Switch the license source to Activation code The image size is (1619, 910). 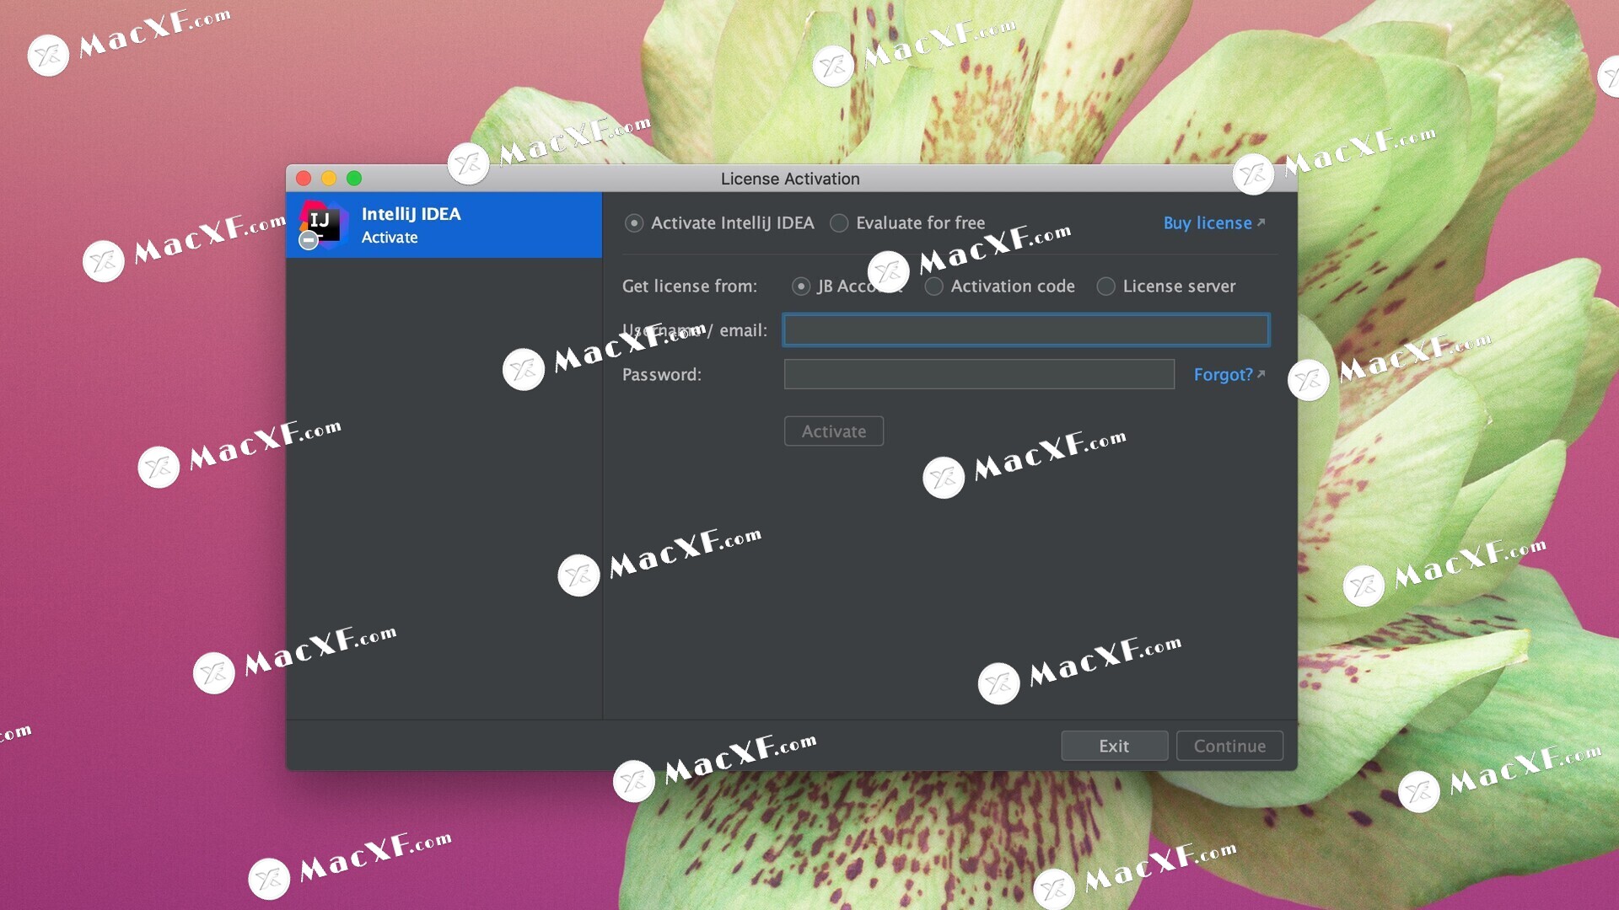[x=934, y=286]
